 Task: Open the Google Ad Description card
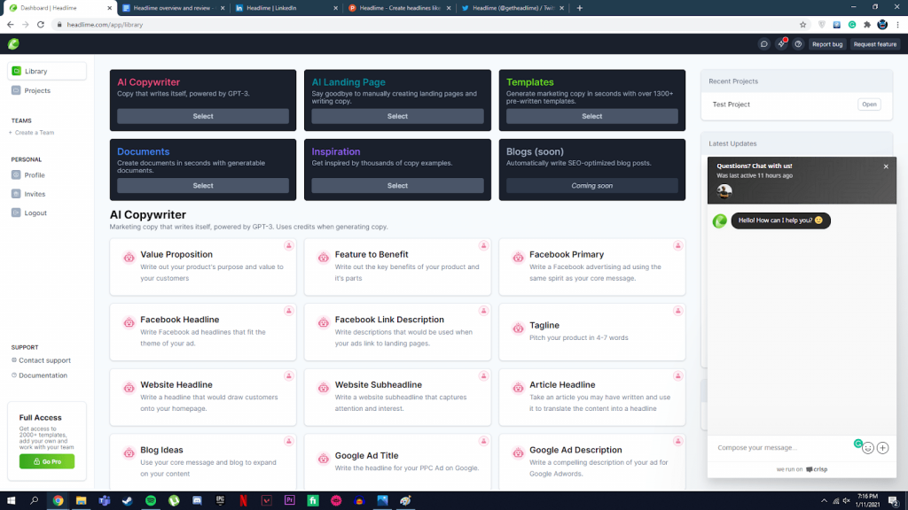[x=591, y=462]
